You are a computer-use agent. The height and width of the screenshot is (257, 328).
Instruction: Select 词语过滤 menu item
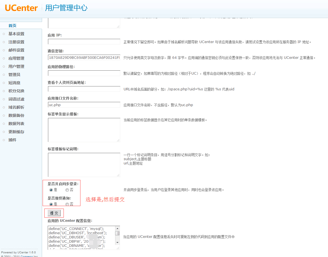(16, 99)
